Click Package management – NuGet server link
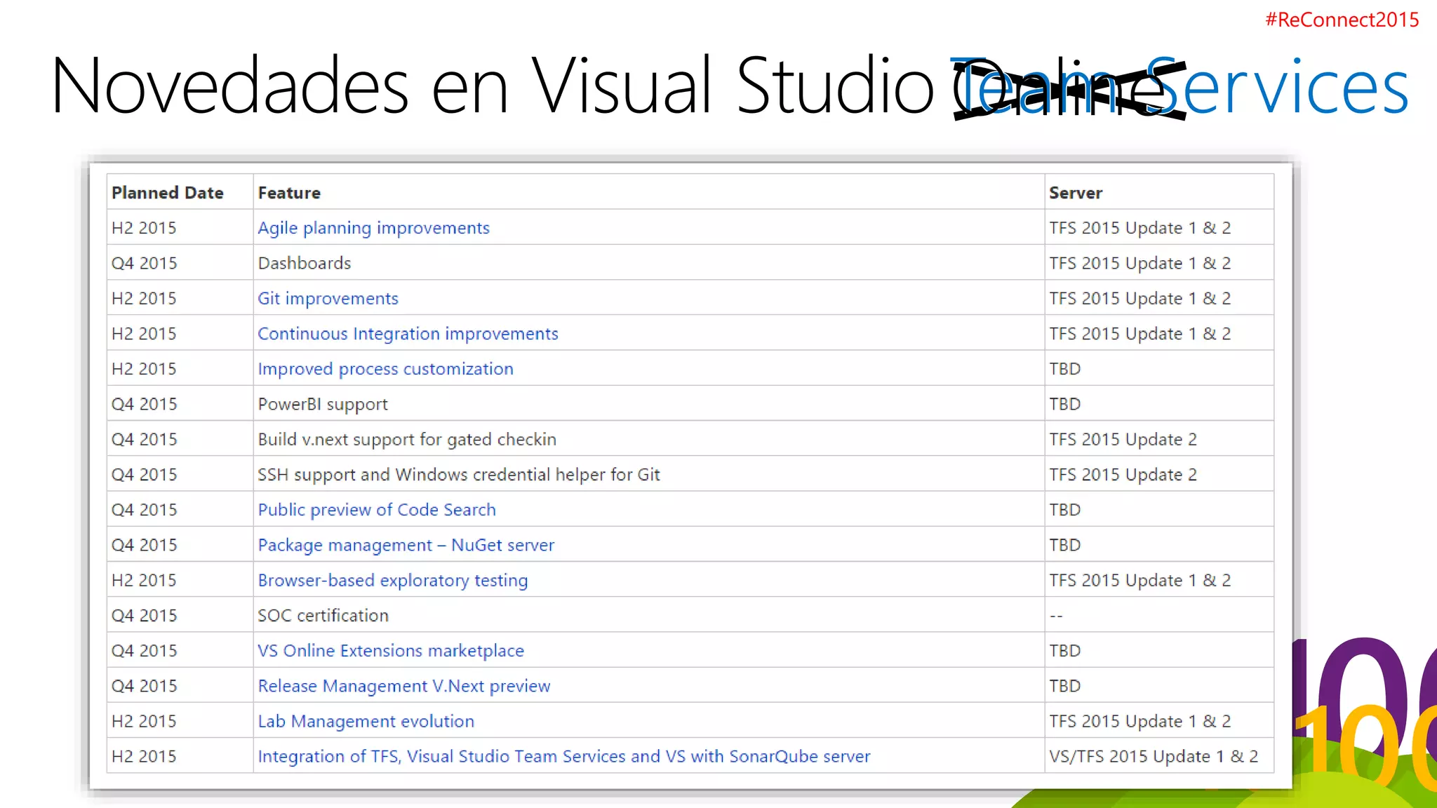Image resolution: width=1437 pixels, height=808 pixels. [406, 545]
